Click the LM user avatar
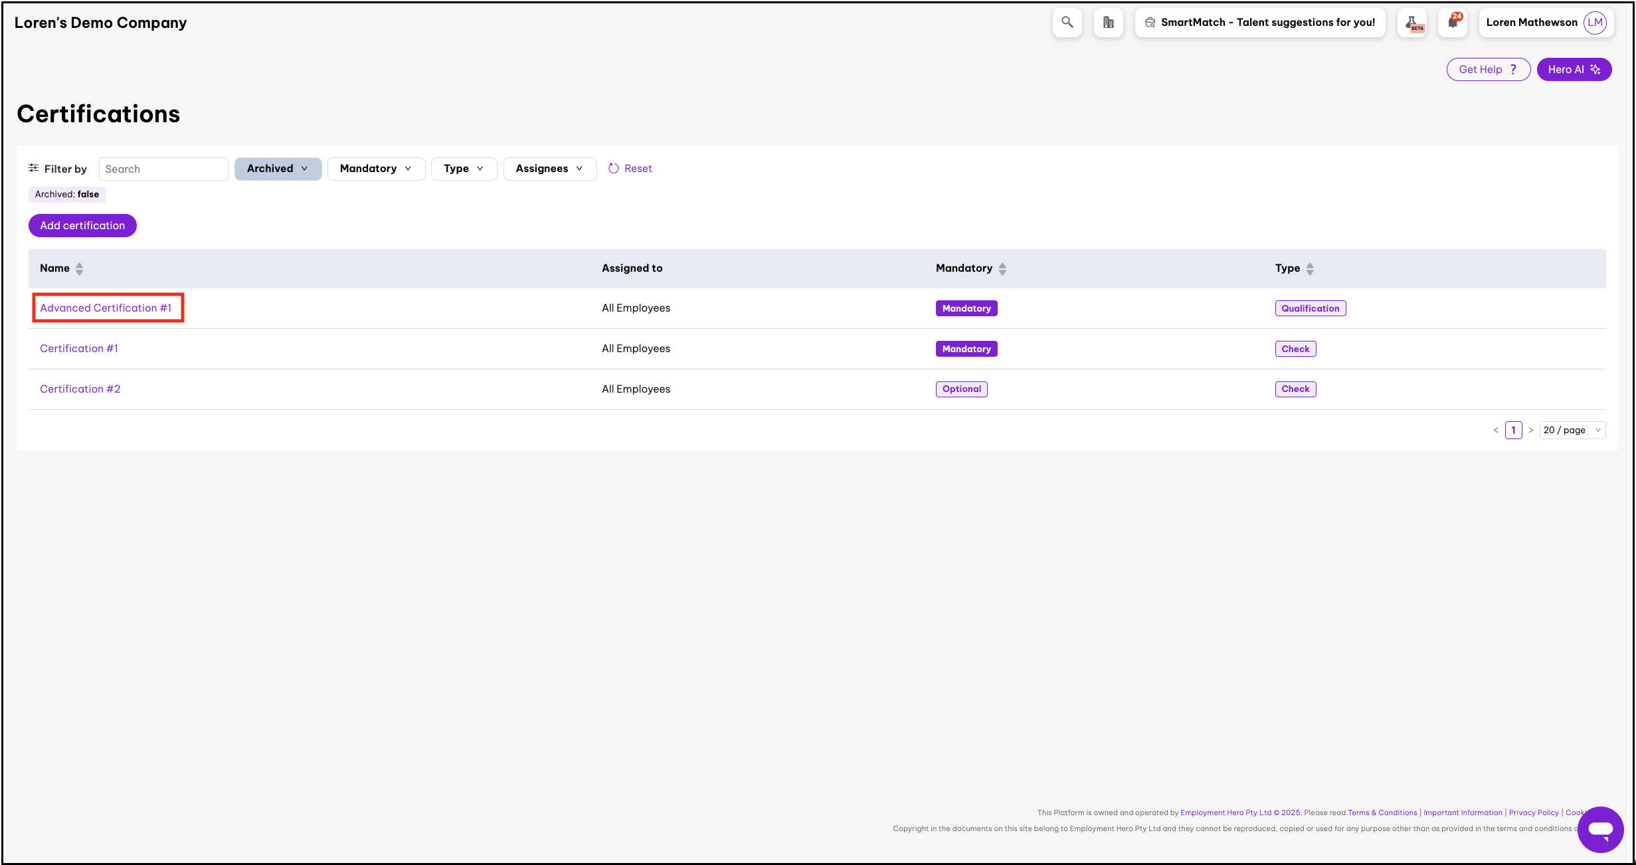1636x865 pixels. pos(1595,23)
